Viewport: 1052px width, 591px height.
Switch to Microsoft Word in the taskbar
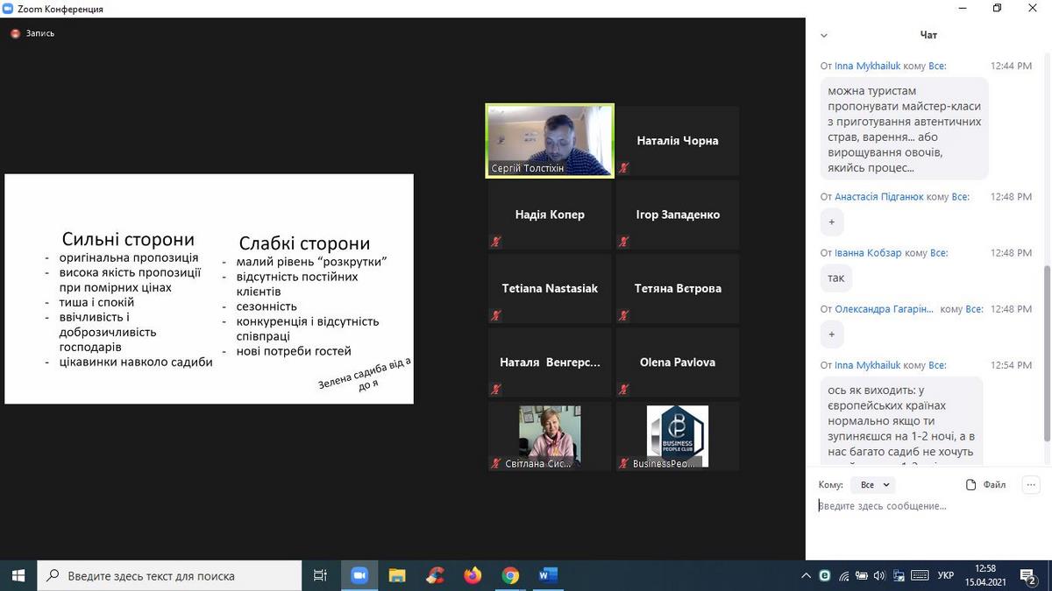[x=549, y=575]
